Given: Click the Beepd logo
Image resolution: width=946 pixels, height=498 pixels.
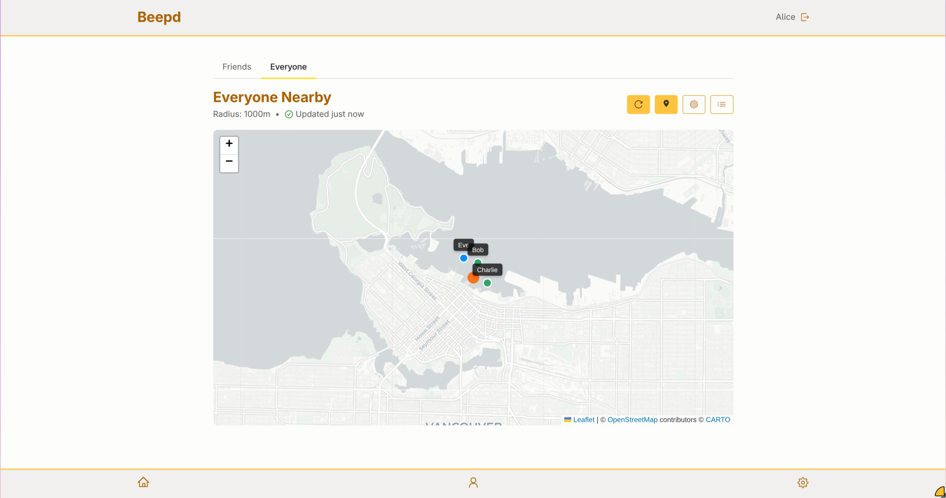Looking at the screenshot, I should point(159,17).
